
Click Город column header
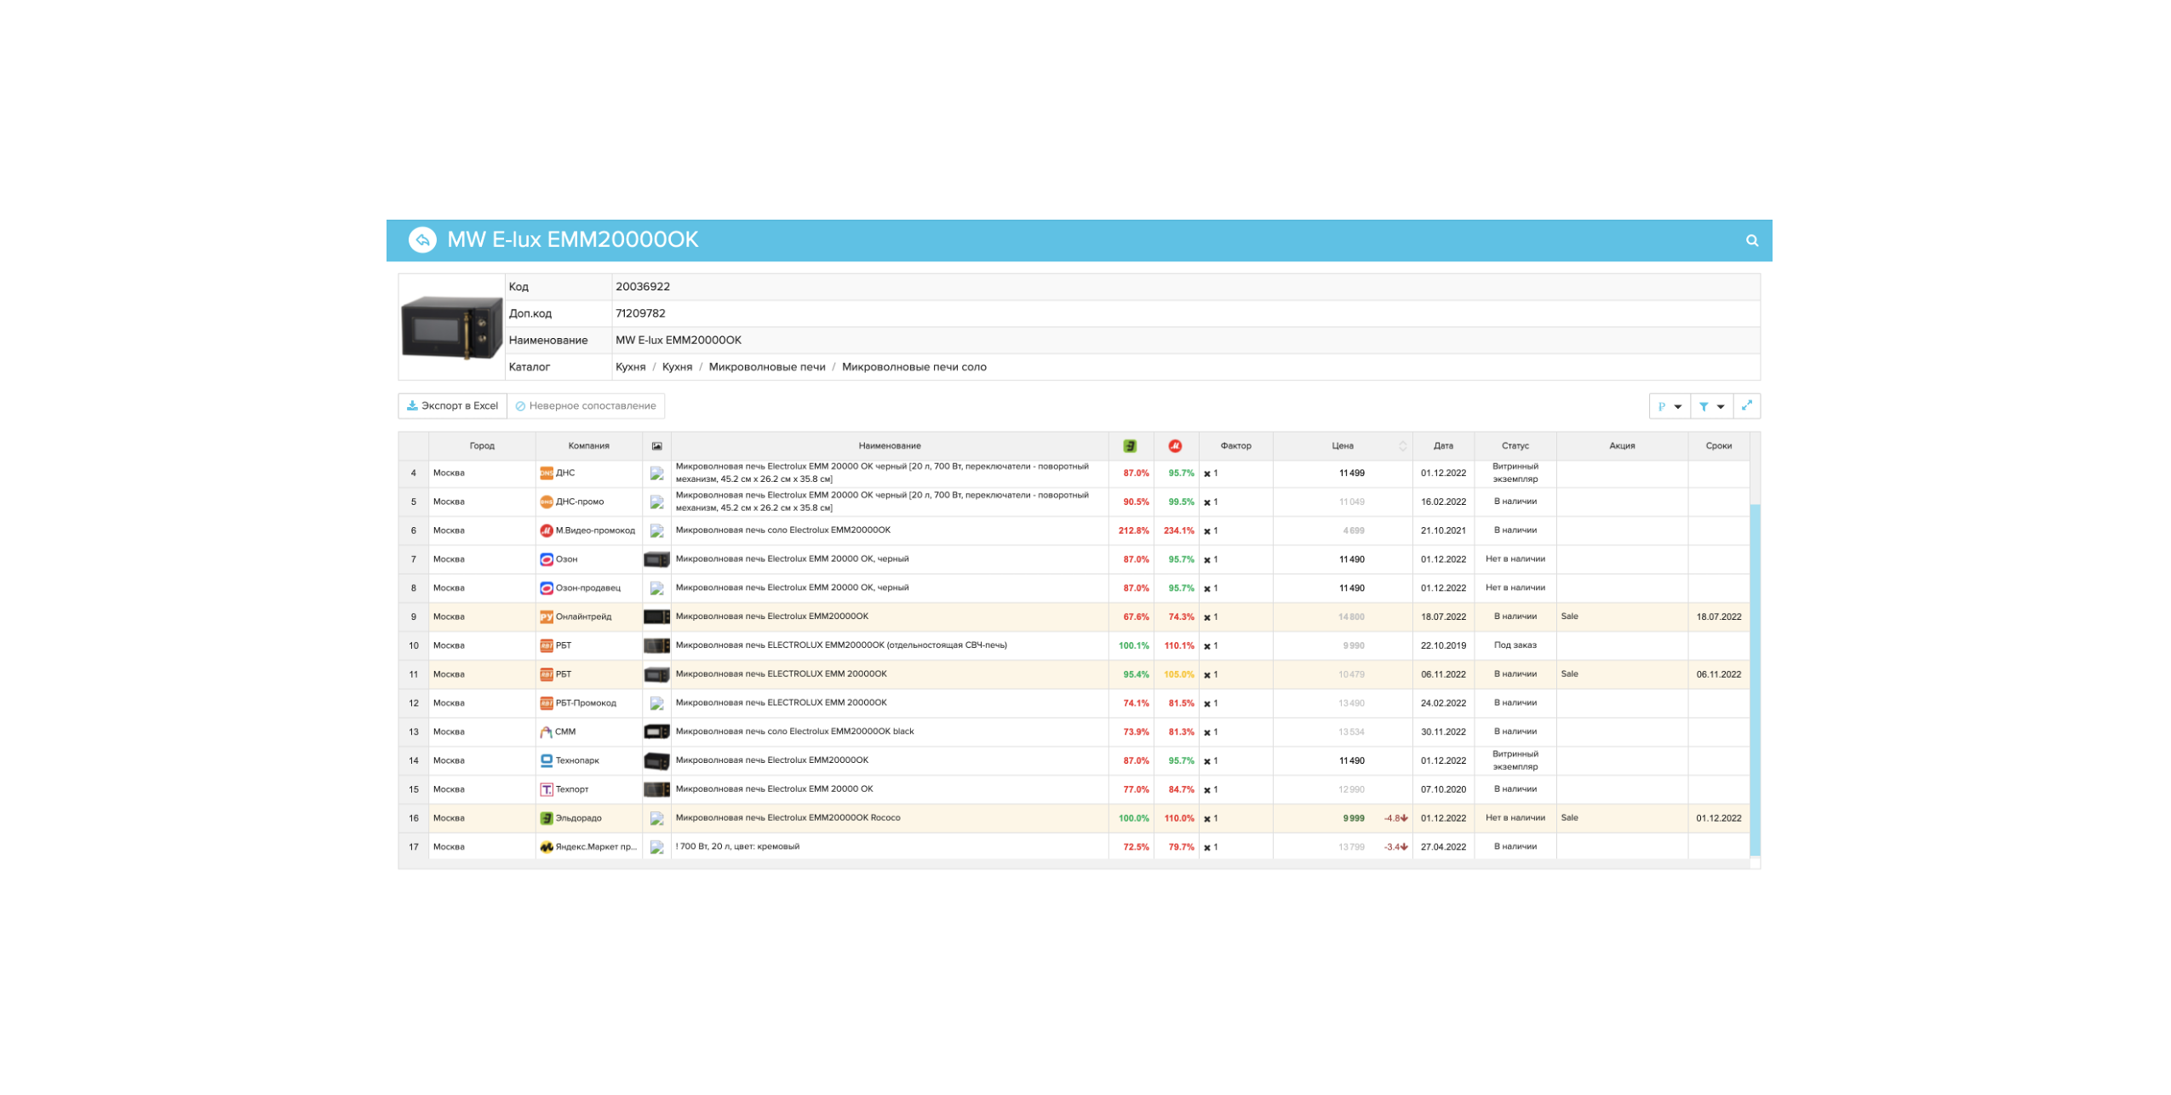point(481,445)
